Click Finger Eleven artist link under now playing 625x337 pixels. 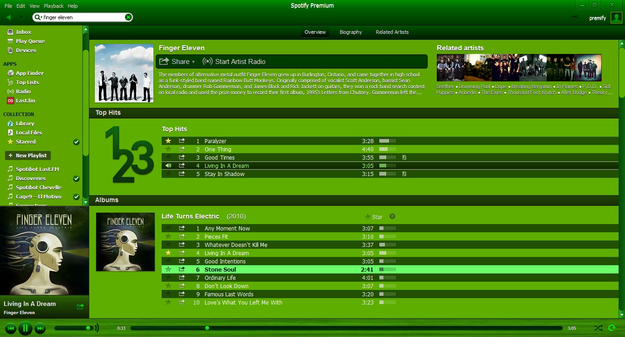[19, 313]
